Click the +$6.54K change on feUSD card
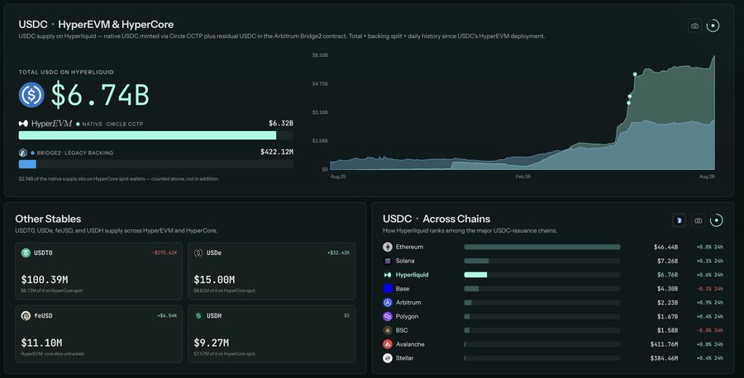The width and height of the screenshot is (744, 378). pos(167,315)
